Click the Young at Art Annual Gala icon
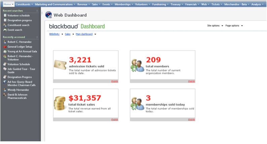Screen dimensions: 267x144 pos(5,51)
